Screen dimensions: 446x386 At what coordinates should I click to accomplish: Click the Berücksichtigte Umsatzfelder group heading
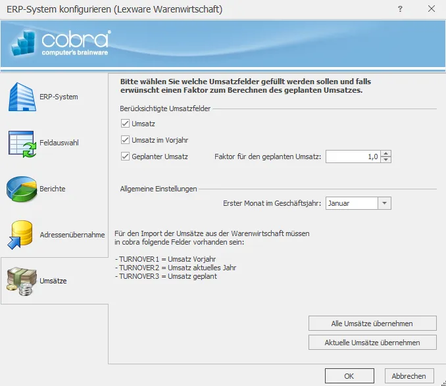pyautogui.click(x=165, y=109)
